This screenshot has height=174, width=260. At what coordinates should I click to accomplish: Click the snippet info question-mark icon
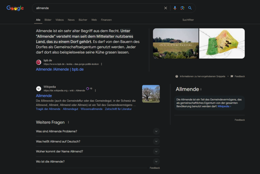(x=177, y=76)
